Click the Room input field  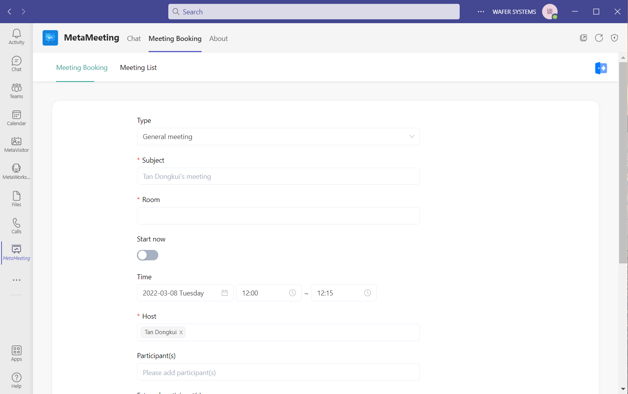pyautogui.click(x=278, y=216)
